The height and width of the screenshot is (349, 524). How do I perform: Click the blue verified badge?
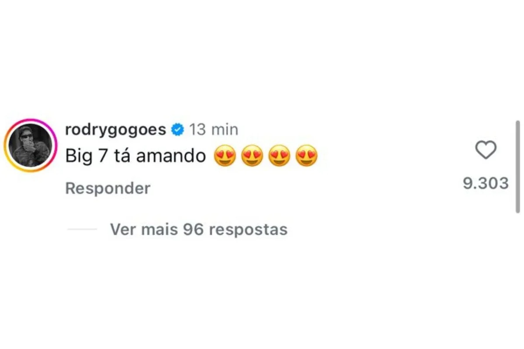(x=177, y=130)
